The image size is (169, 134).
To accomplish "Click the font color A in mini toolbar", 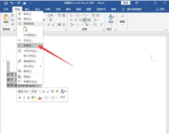I will click(x=40, y=98).
